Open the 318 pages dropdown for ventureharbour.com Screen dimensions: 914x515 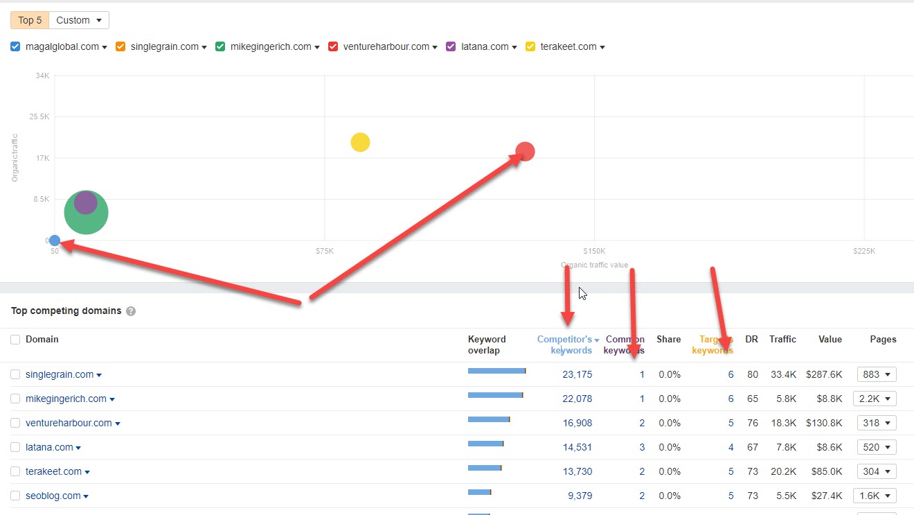(877, 423)
